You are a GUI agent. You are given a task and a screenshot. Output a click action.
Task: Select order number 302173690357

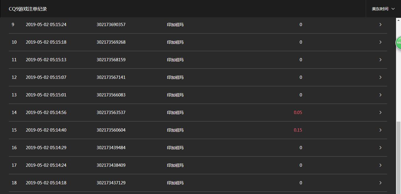coord(111,25)
